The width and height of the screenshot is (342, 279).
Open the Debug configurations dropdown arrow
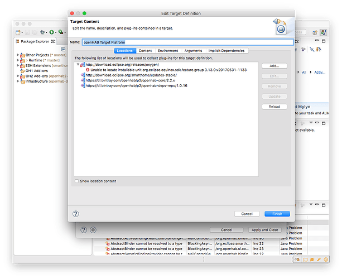tap(46, 32)
